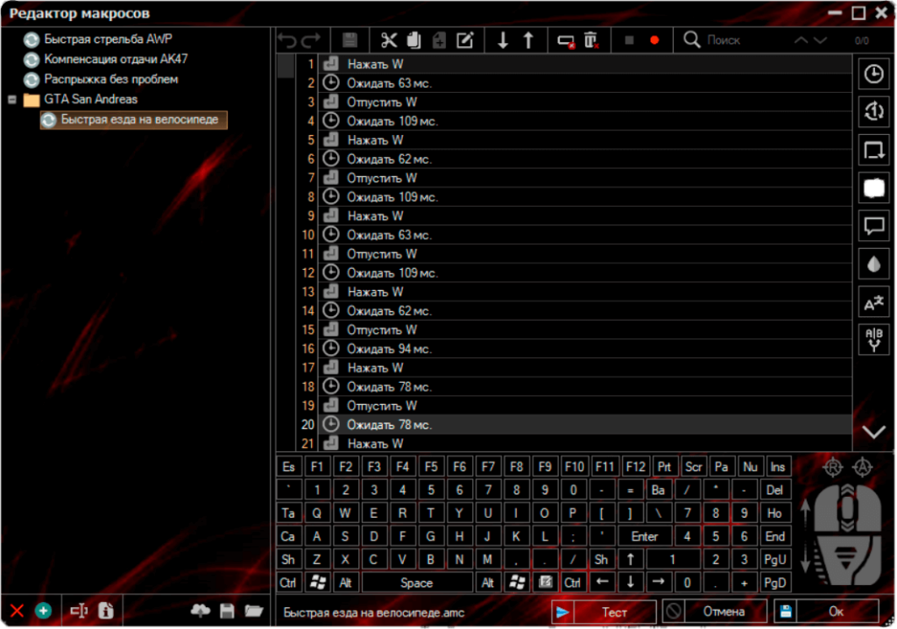Click the delete row trash icon
This screenshot has height=629, width=897.
(591, 40)
